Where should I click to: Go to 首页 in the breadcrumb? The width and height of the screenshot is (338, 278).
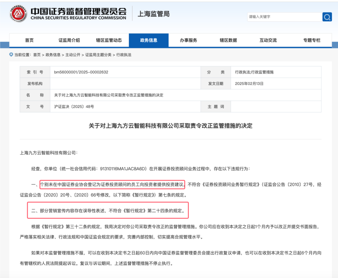[x=37, y=55]
